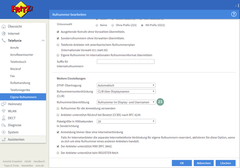The image size is (240, 168).
Task: Open Übersicht in the sidebar
Action: coord(15,27)
